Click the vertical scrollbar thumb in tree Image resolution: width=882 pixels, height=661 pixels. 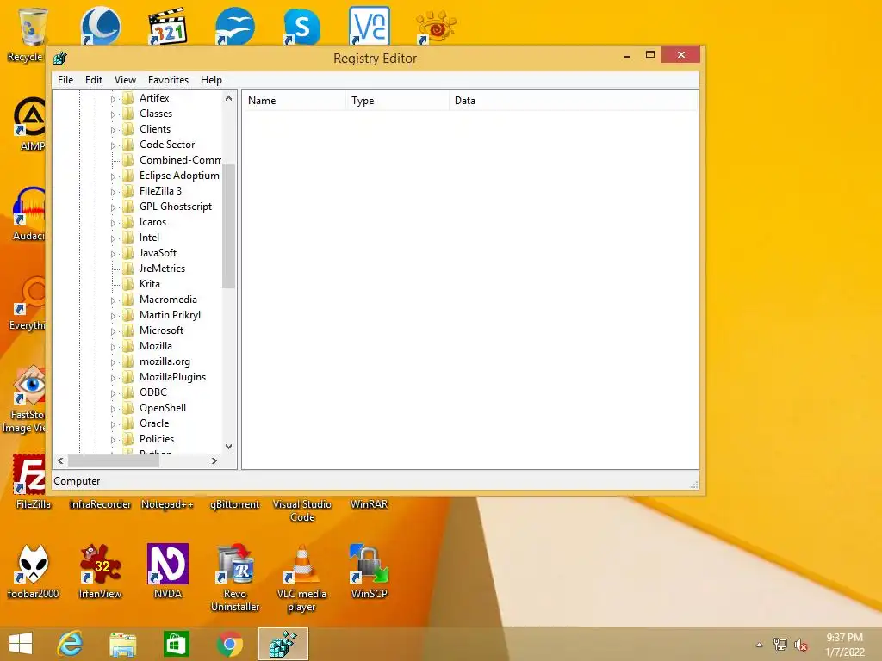click(x=228, y=226)
